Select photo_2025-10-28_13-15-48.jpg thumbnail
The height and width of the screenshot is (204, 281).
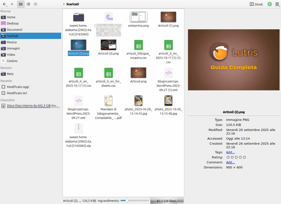pyautogui.click(x=168, y=100)
